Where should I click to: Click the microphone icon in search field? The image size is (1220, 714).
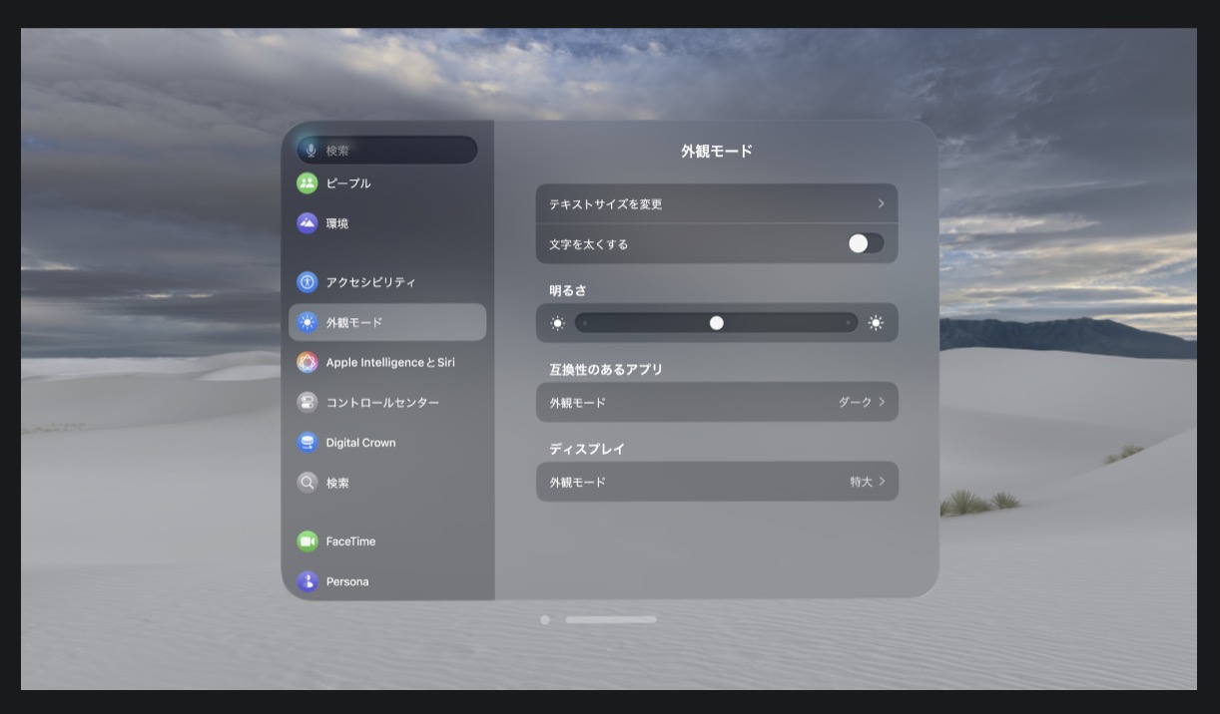point(311,151)
